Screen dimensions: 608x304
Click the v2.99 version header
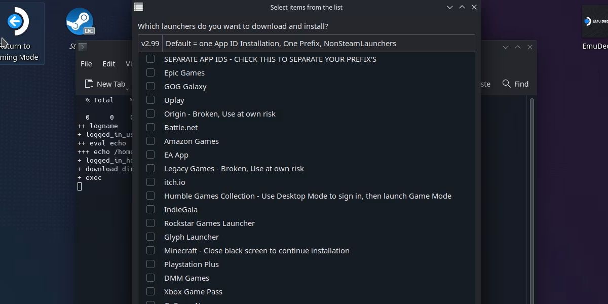[x=150, y=44]
